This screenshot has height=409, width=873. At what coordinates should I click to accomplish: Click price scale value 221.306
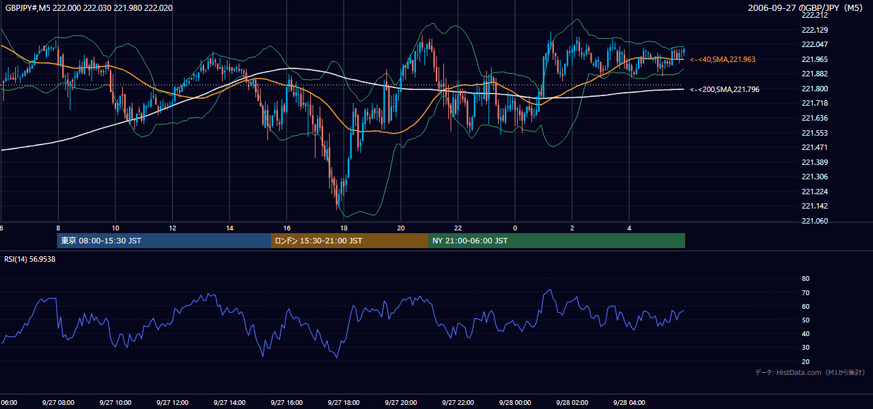coord(814,177)
